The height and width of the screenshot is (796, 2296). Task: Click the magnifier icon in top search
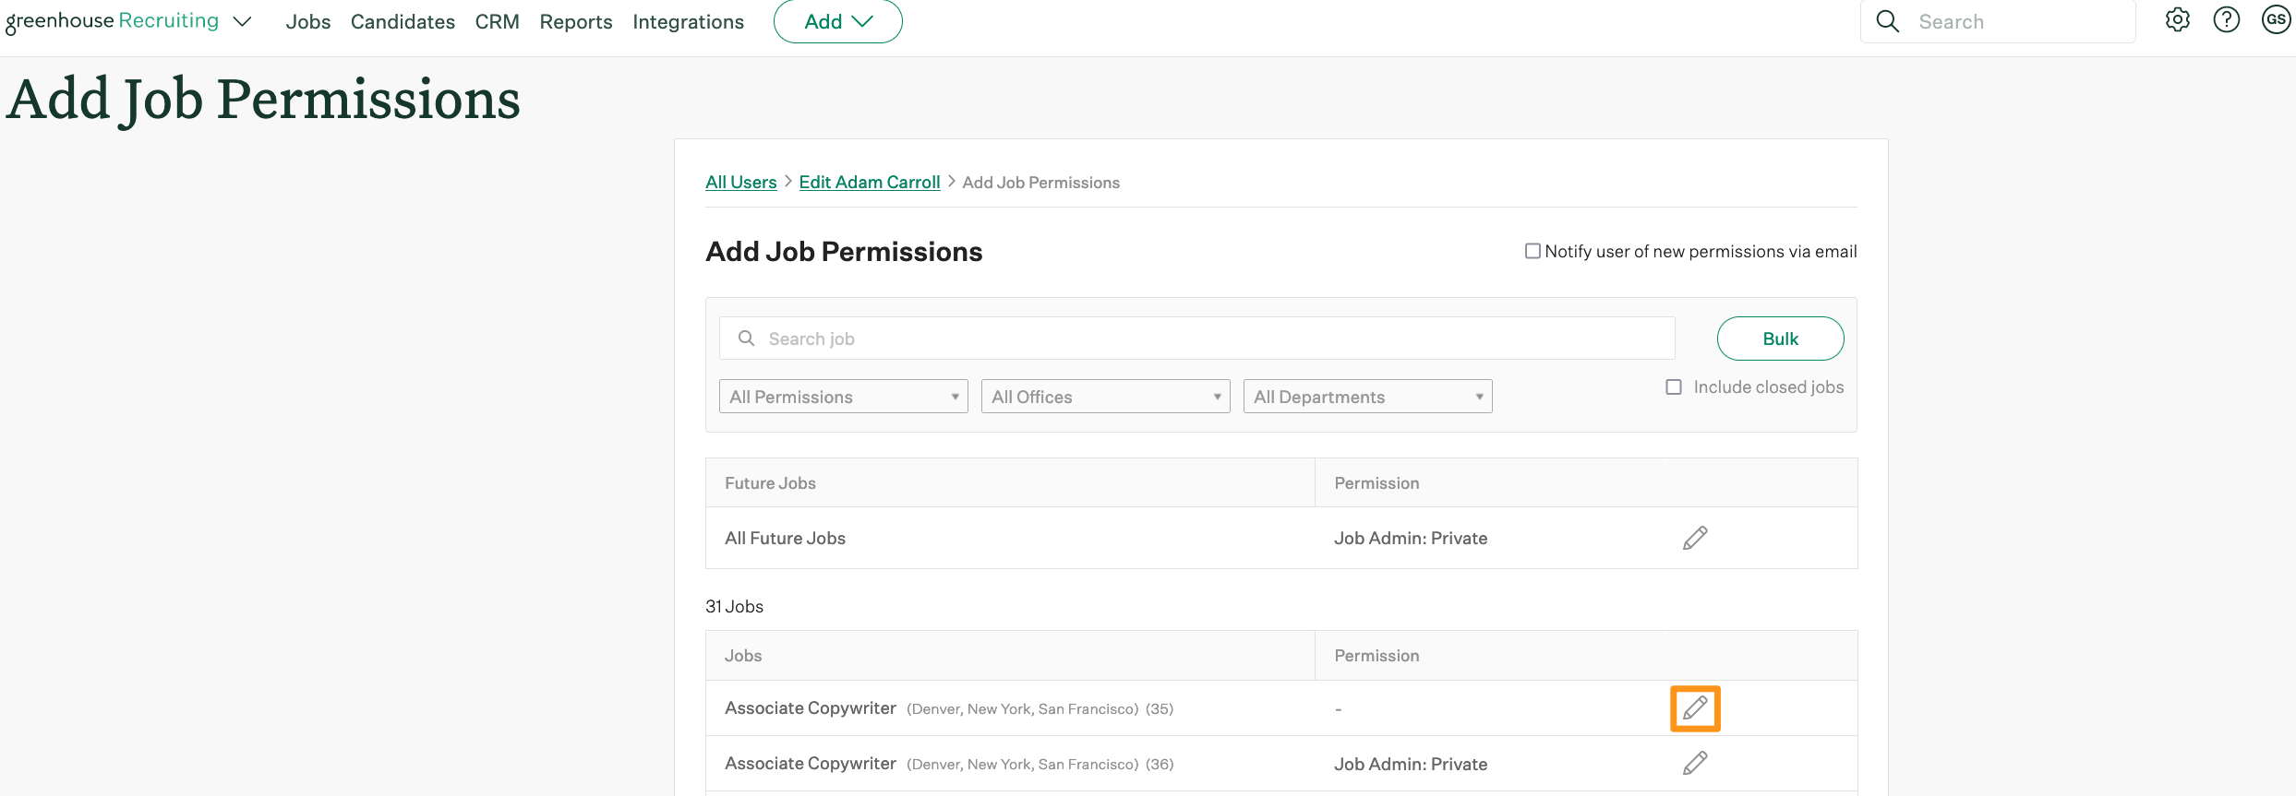point(1887,22)
